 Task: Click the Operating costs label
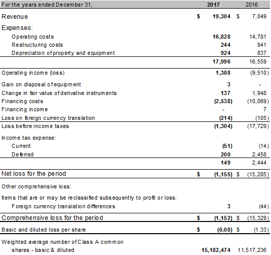[32, 37]
